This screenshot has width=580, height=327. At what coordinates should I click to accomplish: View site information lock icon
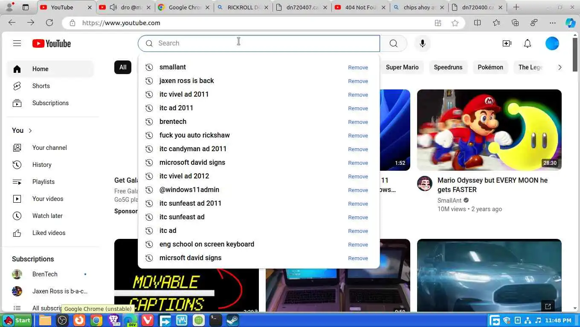72,23
